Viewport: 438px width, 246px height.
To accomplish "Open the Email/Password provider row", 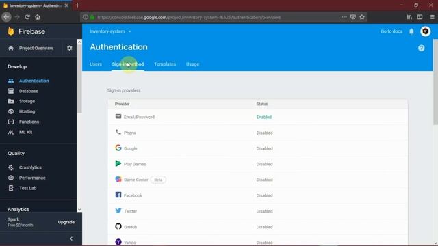I will [x=257, y=117].
